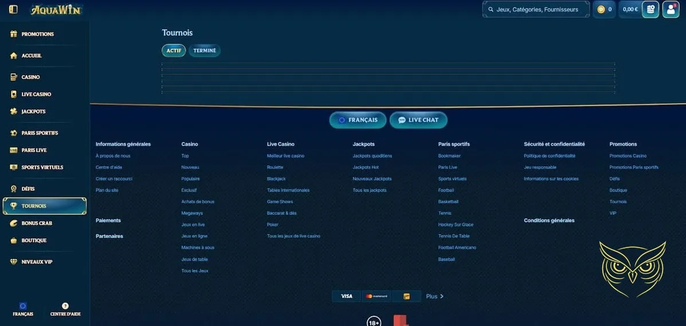This screenshot has height=326, width=686.
Task: Open the deposit wallet icon in header
Action: 650,9
